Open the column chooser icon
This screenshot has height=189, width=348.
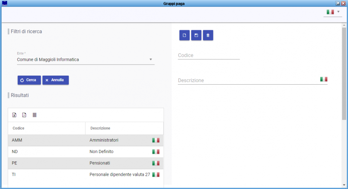click(34, 115)
